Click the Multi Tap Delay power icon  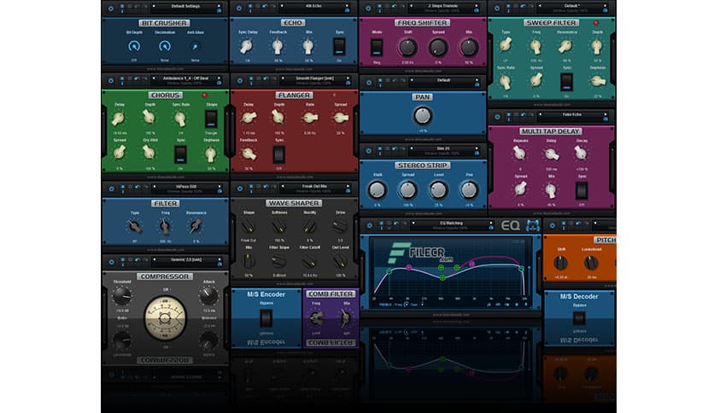[x=495, y=116]
